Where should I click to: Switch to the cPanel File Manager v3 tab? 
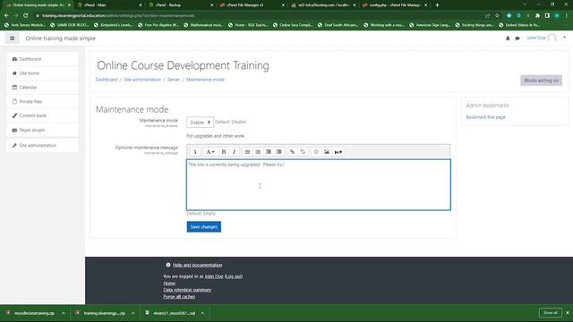252,5
